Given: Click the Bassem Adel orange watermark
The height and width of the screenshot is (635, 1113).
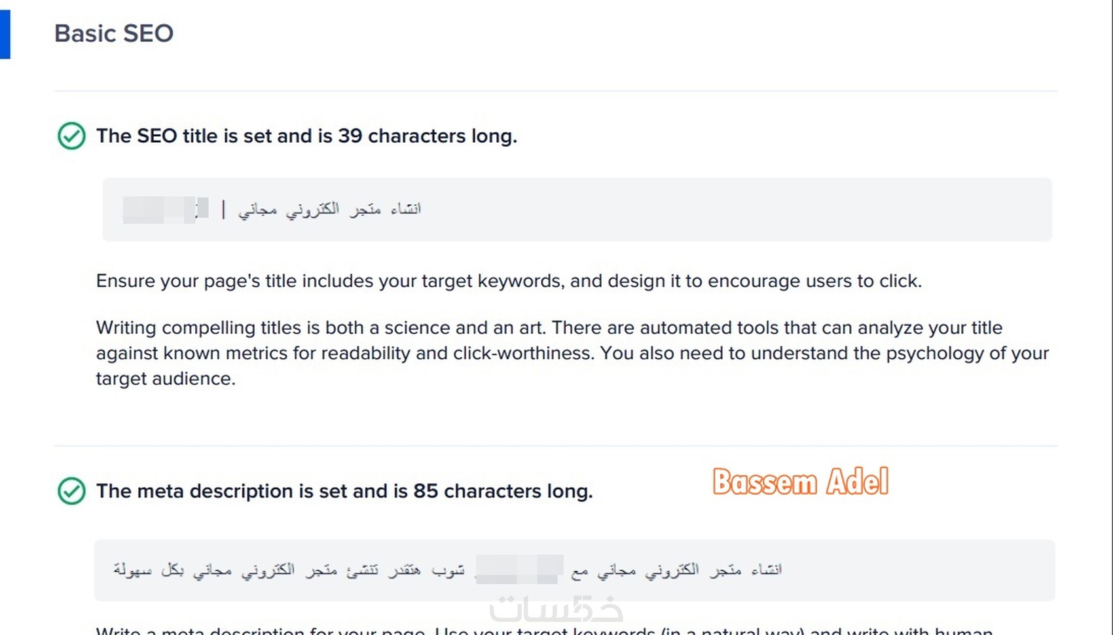Looking at the screenshot, I should (x=800, y=482).
